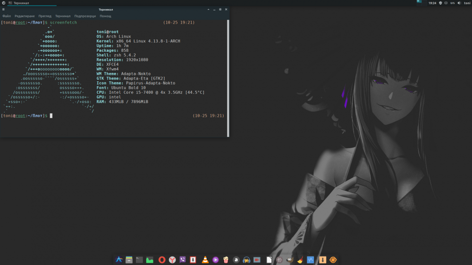Screen dimensions: 472x265
Task: Open the Преглед menu
Action: [x=45, y=16]
